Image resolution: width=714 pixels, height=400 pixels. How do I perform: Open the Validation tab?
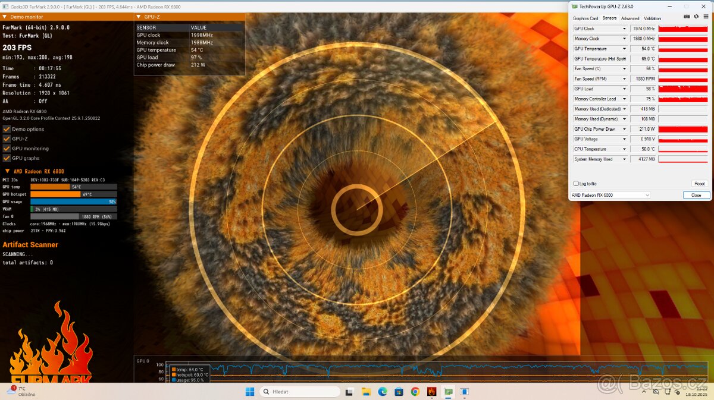point(652,18)
